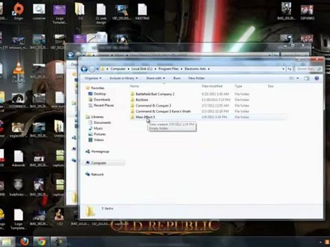330x247 pixels.
Task: Sort by the Date modified column
Action: 212,86
